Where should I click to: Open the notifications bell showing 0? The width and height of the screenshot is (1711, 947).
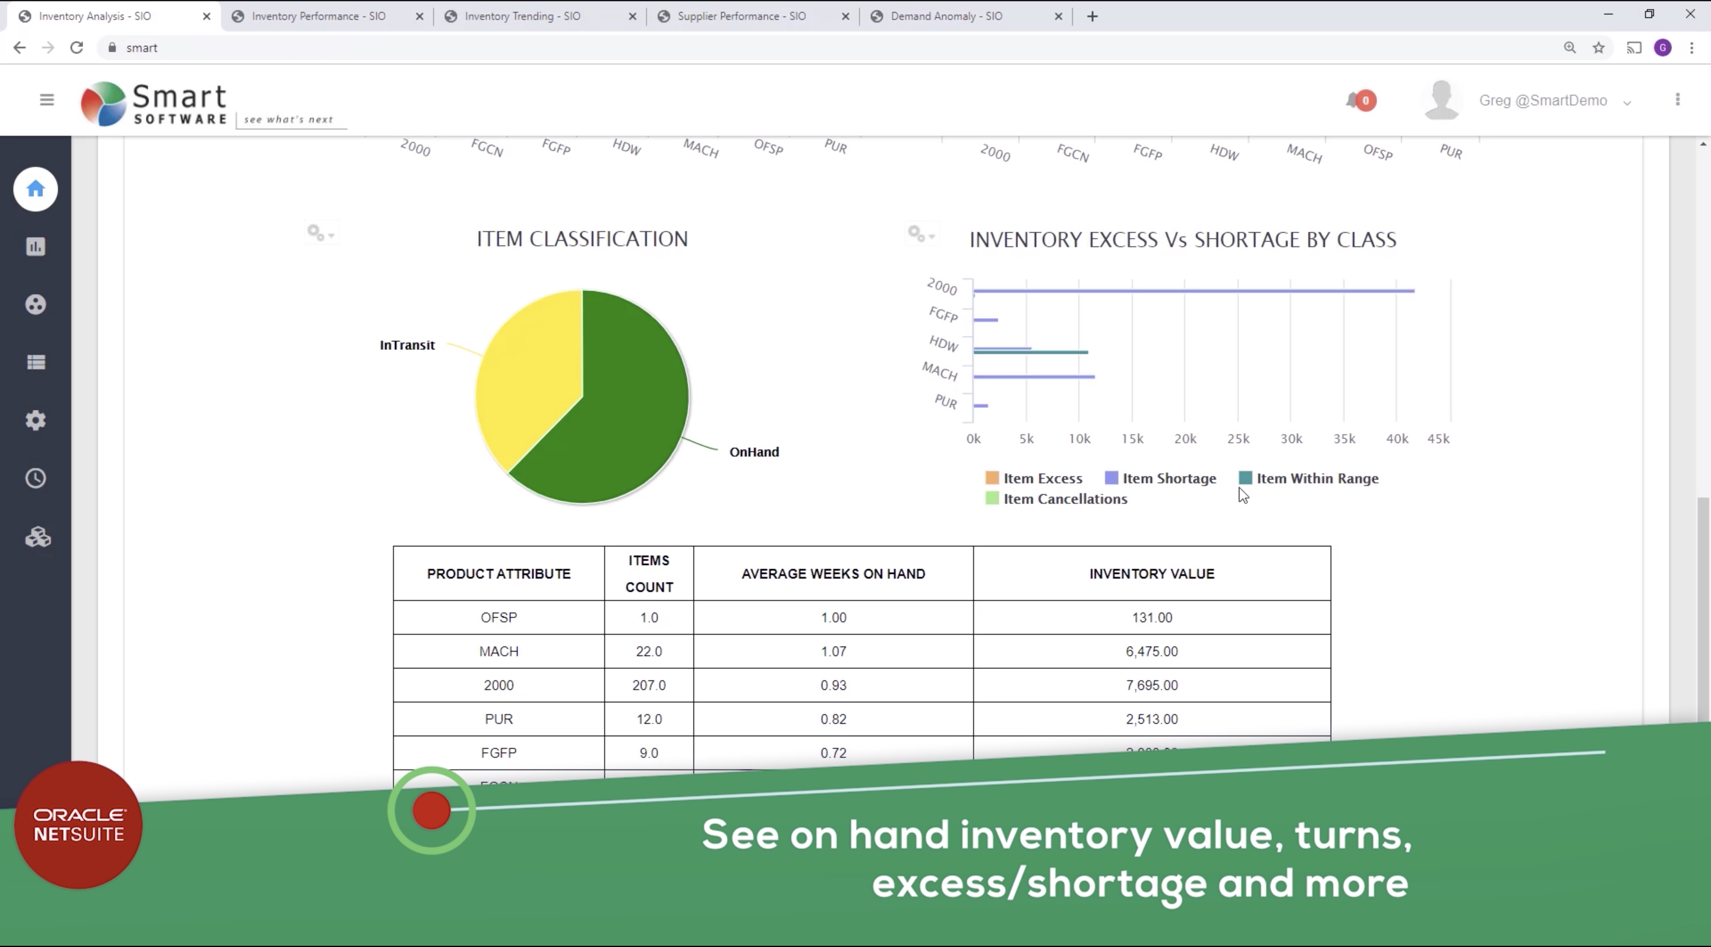(x=1355, y=100)
